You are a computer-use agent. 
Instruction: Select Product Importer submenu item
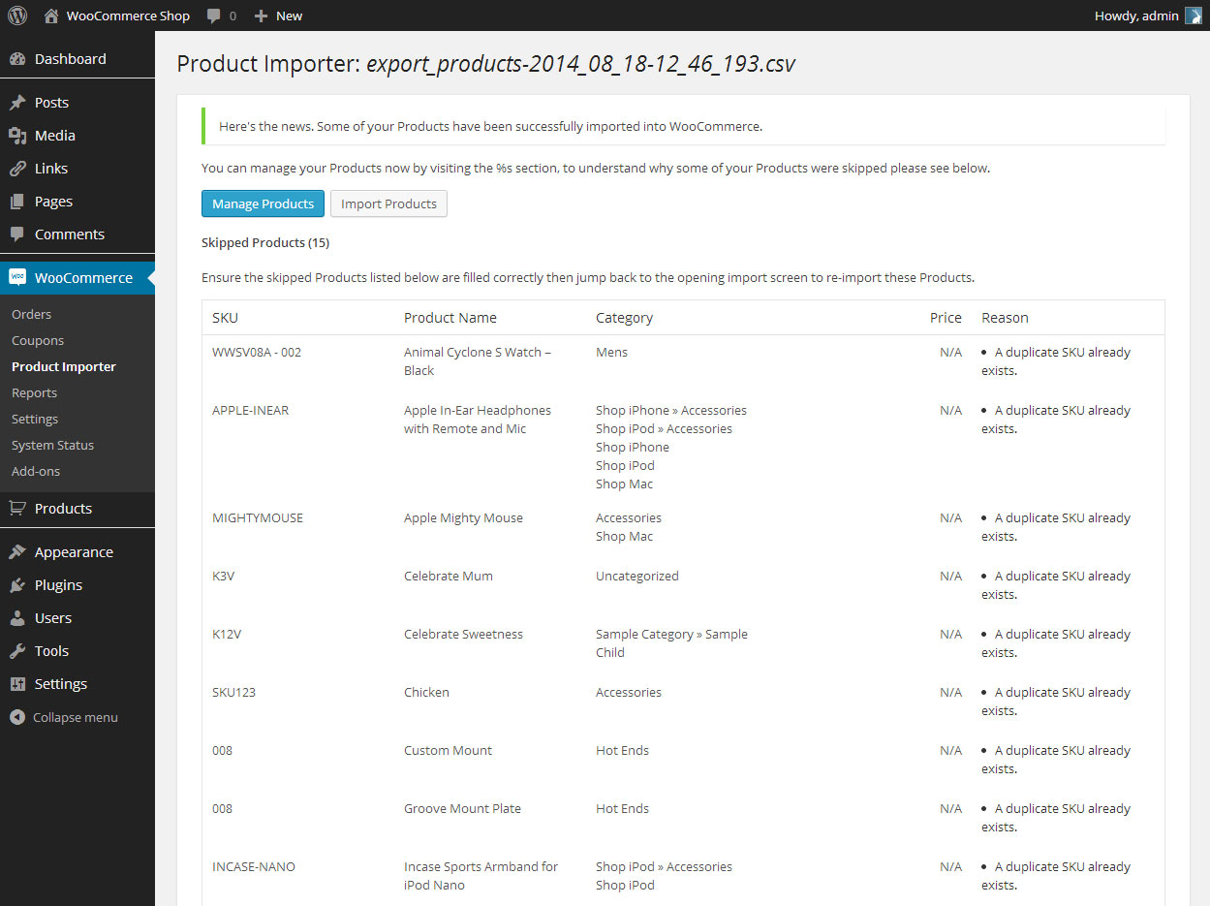coord(64,367)
